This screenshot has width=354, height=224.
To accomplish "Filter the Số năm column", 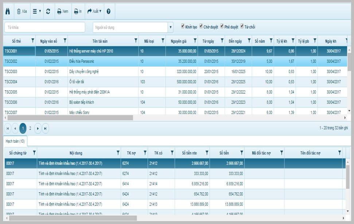I will coord(271,40).
